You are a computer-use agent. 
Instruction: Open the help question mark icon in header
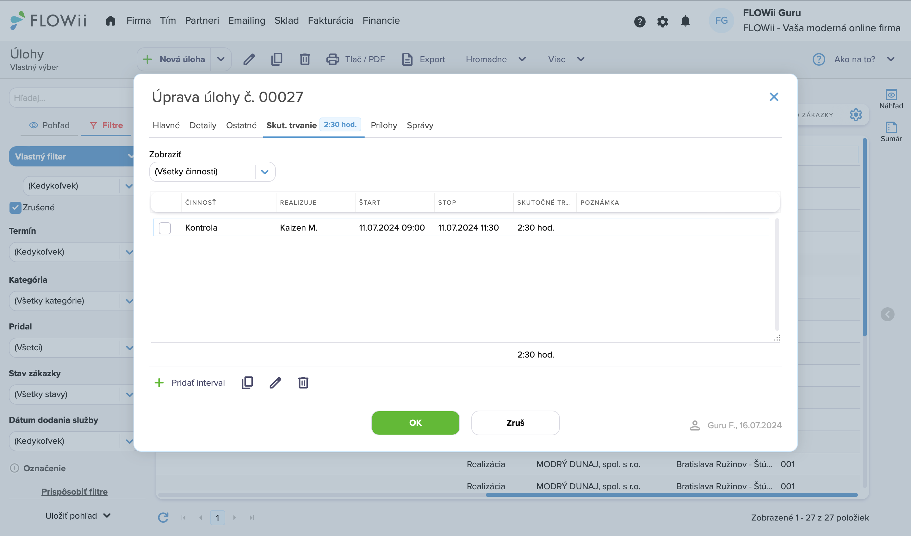(639, 22)
